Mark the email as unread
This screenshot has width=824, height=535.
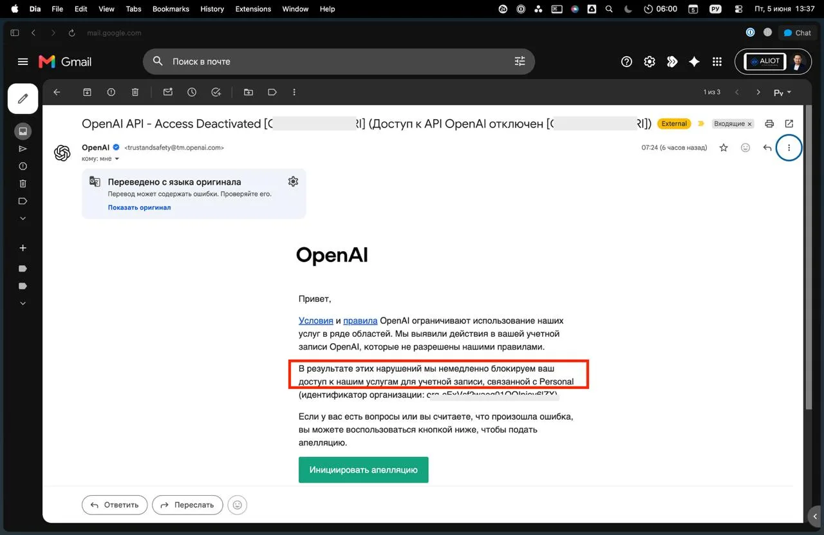pyautogui.click(x=167, y=92)
